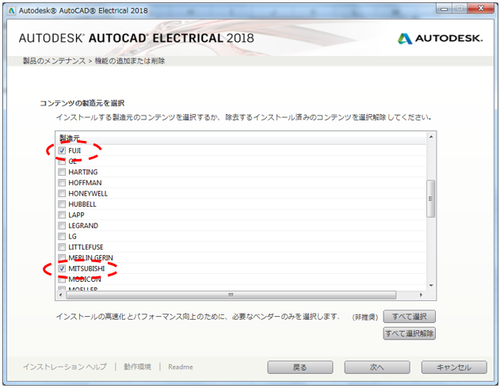The height and width of the screenshot is (388, 500).
Task: Click the すべて選択解除 button
Action: coord(409,333)
